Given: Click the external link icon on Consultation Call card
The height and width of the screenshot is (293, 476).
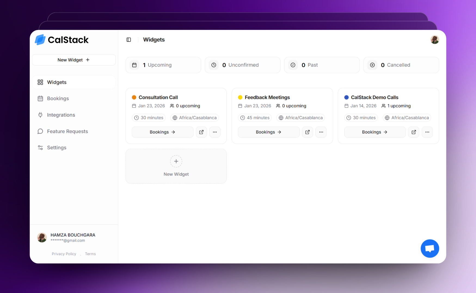Looking at the screenshot, I should click(x=201, y=132).
